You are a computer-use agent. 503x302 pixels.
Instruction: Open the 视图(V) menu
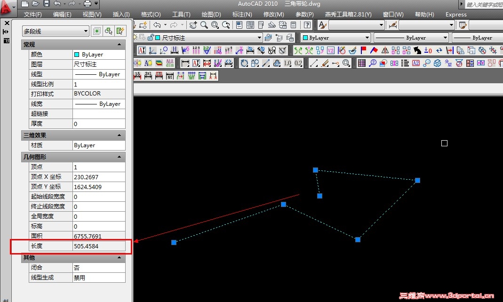pos(92,15)
